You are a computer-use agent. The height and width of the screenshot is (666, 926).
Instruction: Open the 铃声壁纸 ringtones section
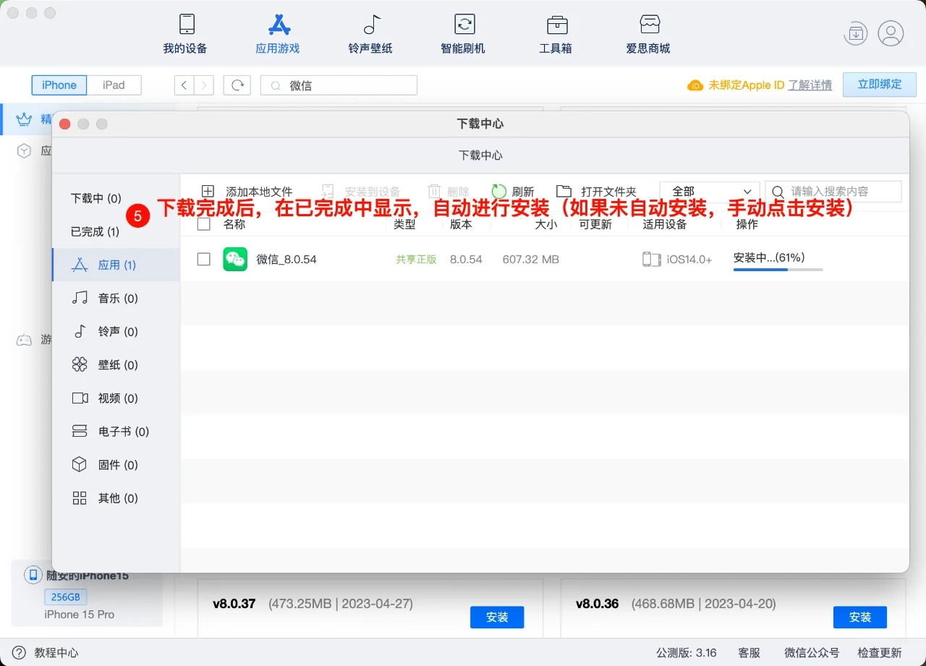370,33
